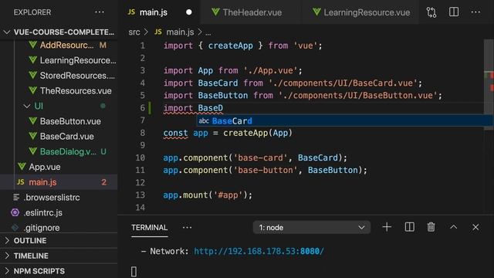Click Vue icon of App.vue file

pos(22,167)
